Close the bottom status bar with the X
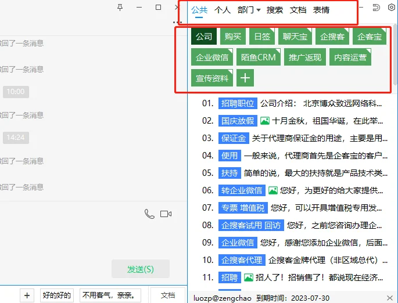 coord(390,298)
